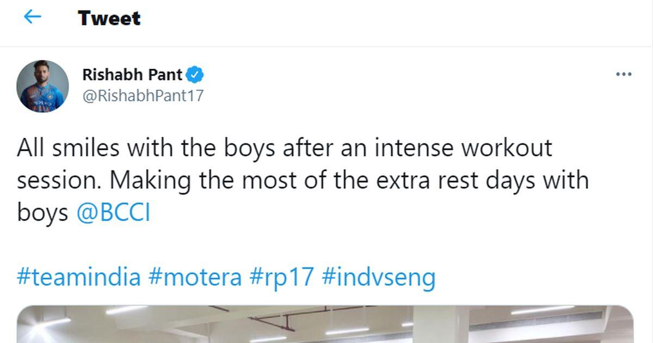This screenshot has height=343, width=653.
Task: Select the #rp17 hashtag
Action: pos(282,277)
